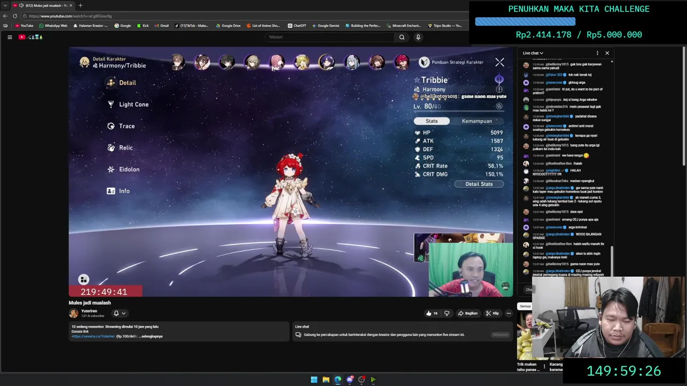Open more actions menu beside Klip
Viewport: 687px width, 386px height.
click(508, 313)
